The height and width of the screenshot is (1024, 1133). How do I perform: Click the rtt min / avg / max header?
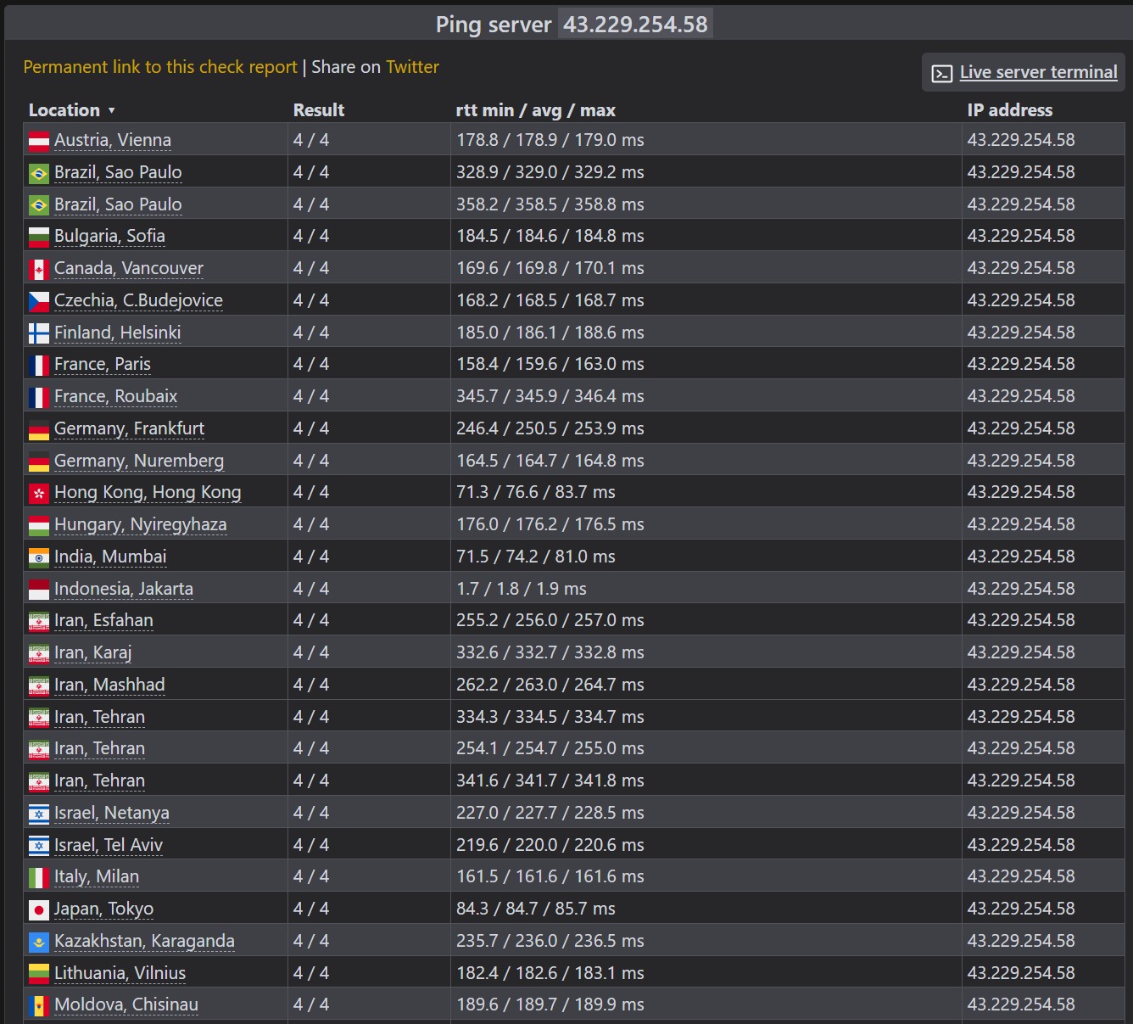pos(536,110)
